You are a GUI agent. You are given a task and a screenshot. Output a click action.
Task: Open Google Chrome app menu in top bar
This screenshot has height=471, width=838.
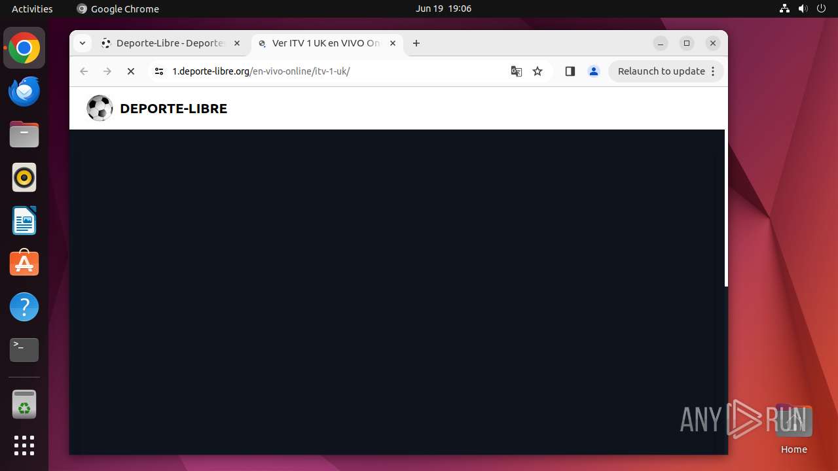(x=118, y=9)
